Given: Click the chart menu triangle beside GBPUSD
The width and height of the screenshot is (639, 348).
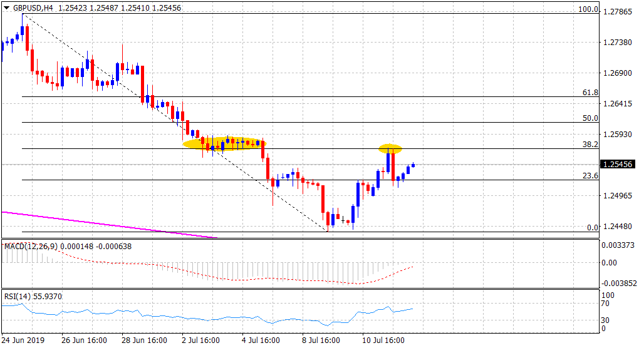Looking at the screenshot, I should tap(6, 8).
